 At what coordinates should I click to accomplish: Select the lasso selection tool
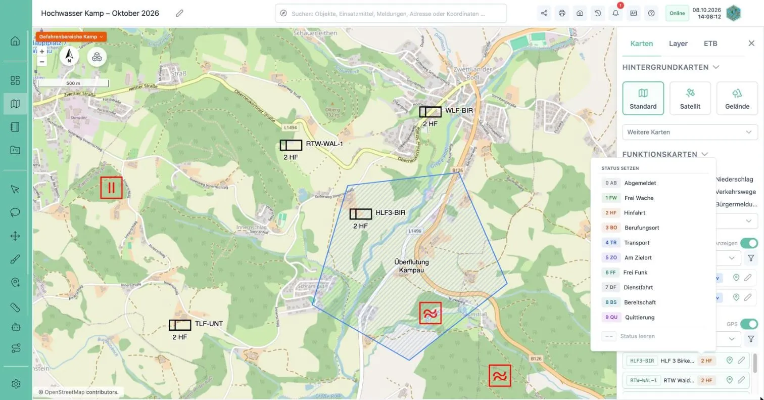[15, 212]
